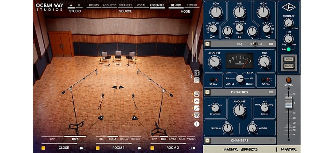333x153 pixels.
Task: Choose cardioid pattern for ROOM 2
Action: click(190, 148)
